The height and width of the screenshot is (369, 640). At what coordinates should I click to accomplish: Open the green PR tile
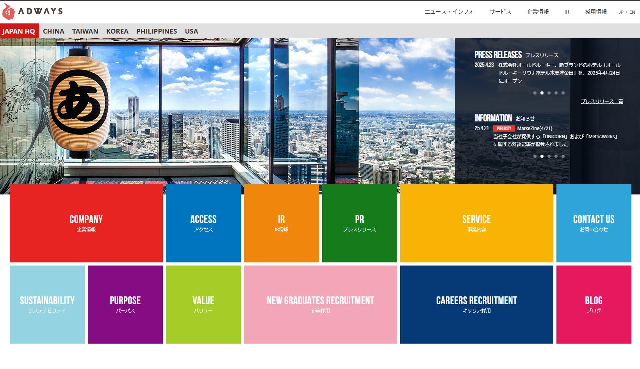click(x=360, y=223)
